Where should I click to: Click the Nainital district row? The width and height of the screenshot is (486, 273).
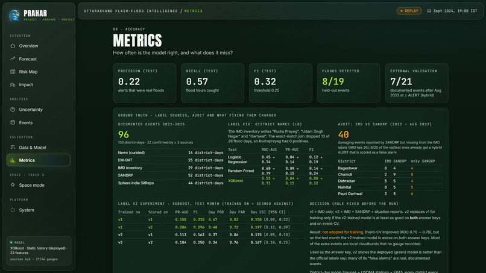pos(391,187)
